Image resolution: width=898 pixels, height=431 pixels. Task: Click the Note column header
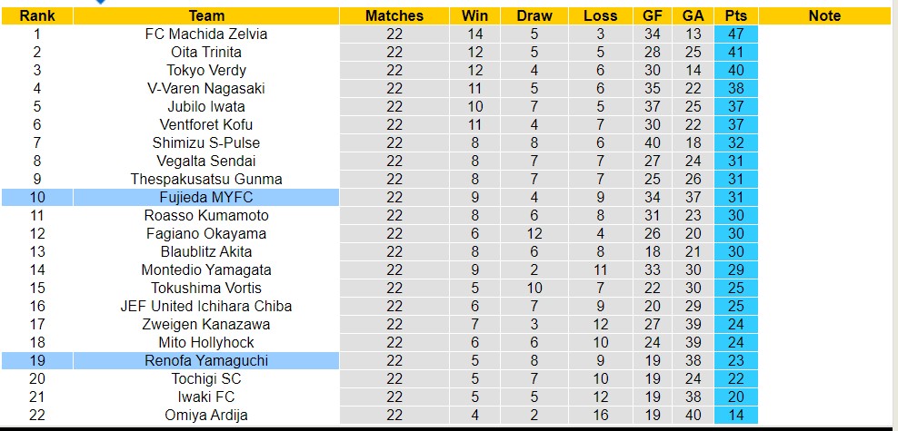pyautogui.click(x=824, y=15)
